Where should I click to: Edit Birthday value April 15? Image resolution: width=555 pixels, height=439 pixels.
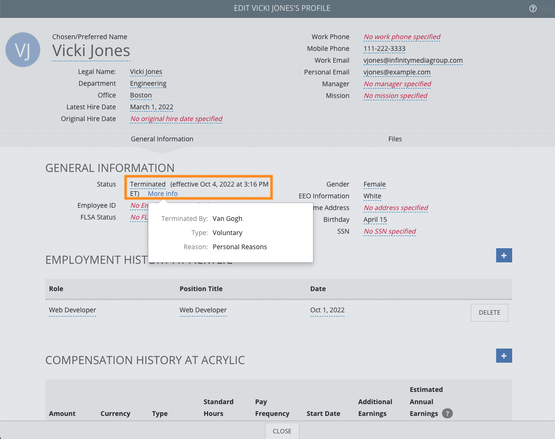click(x=375, y=219)
